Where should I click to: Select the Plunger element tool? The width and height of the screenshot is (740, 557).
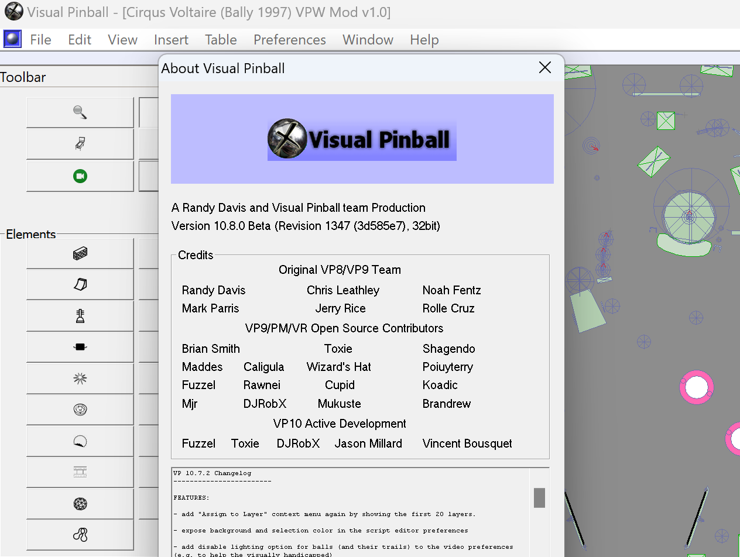80,316
